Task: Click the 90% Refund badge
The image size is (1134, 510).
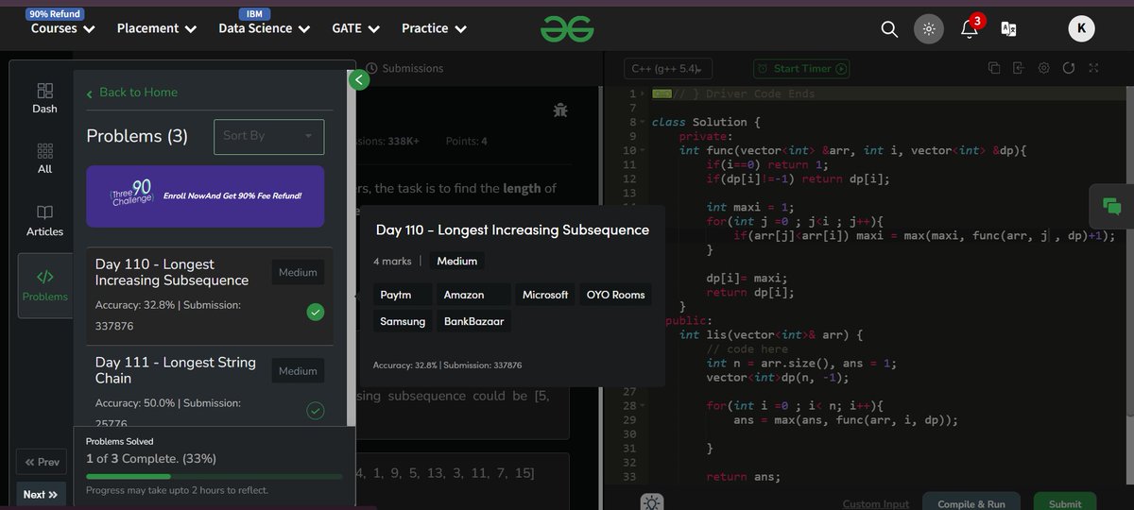Action: [54, 14]
